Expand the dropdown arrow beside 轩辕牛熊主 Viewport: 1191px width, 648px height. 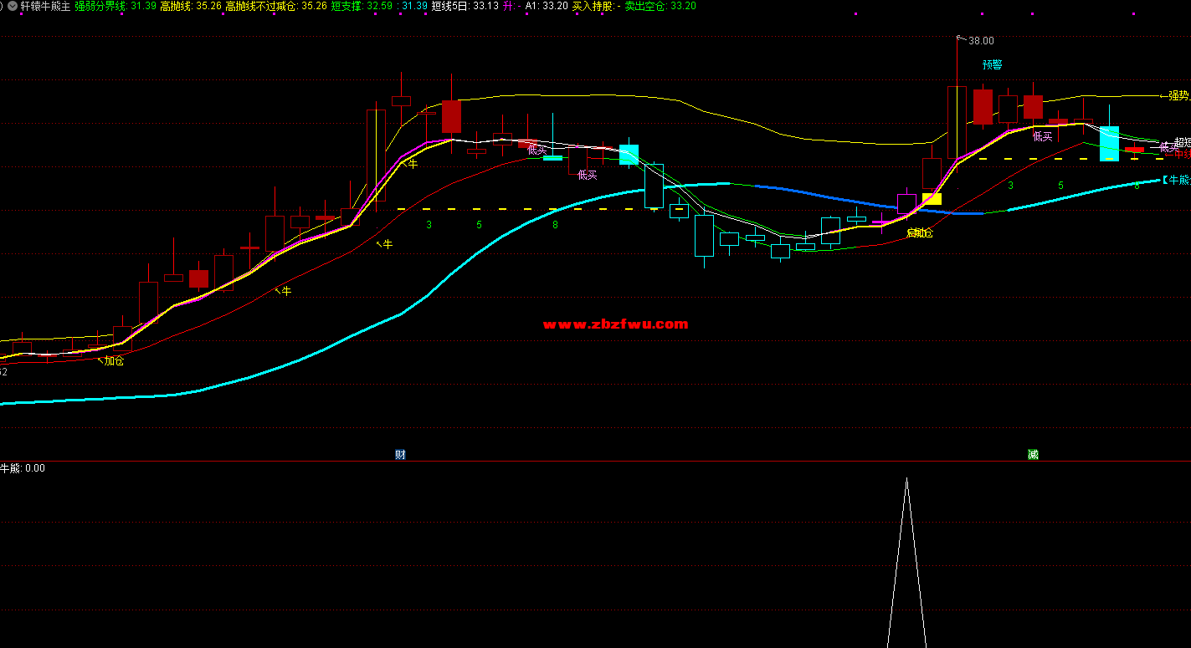pyautogui.click(x=12, y=6)
